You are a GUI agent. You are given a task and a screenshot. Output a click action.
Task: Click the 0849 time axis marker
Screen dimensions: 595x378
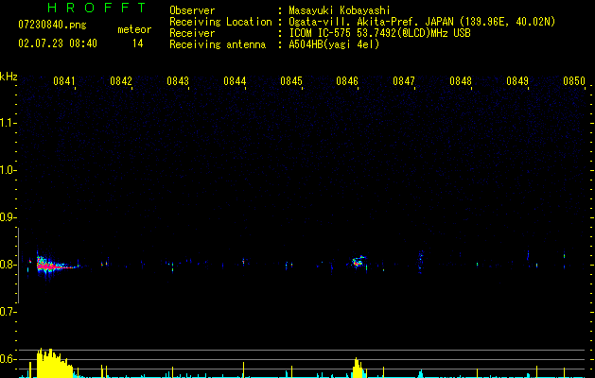517,81
